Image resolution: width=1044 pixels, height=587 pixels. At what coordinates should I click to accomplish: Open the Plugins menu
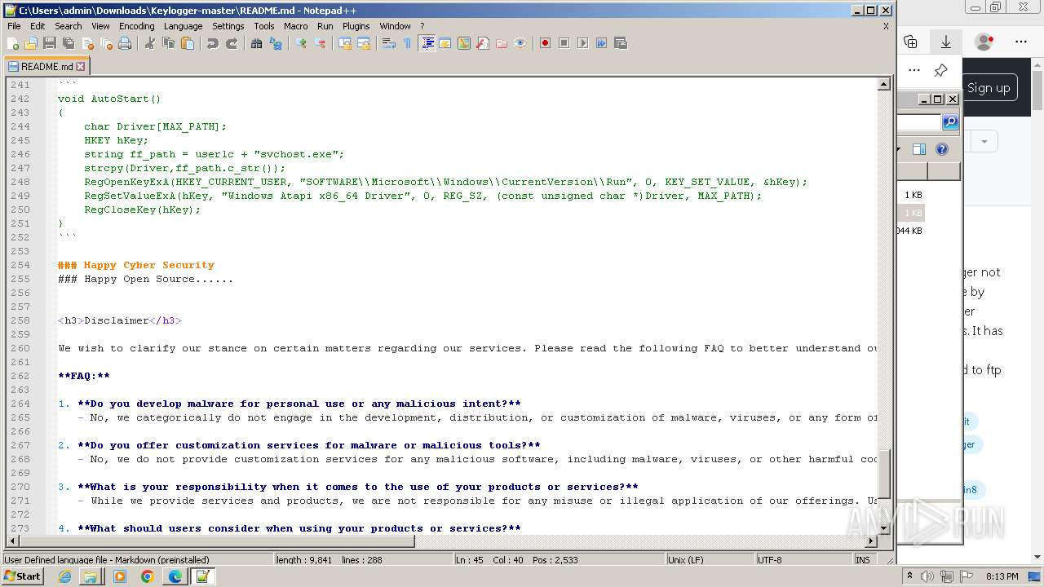coord(356,26)
